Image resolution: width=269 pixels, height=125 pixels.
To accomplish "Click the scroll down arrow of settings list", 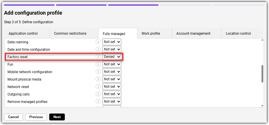I will pyautogui.click(x=262, y=106).
